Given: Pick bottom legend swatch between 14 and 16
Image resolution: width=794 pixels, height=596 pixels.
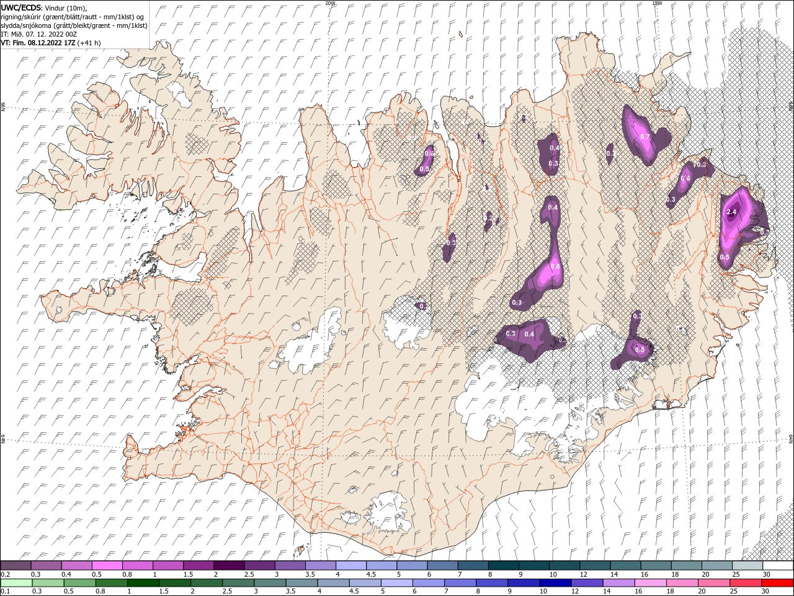Looking at the screenshot, I should click(618, 583).
